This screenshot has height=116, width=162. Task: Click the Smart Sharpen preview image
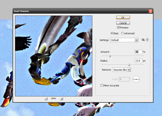pyautogui.click(x=54, y=56)
